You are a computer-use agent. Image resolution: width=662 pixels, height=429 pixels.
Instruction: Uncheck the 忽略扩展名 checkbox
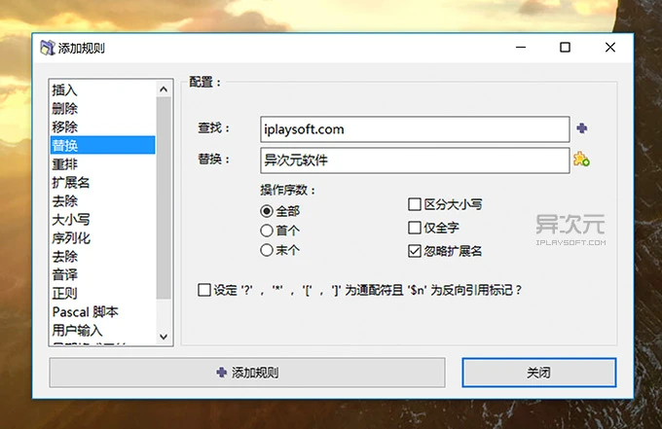click(414, 251)
